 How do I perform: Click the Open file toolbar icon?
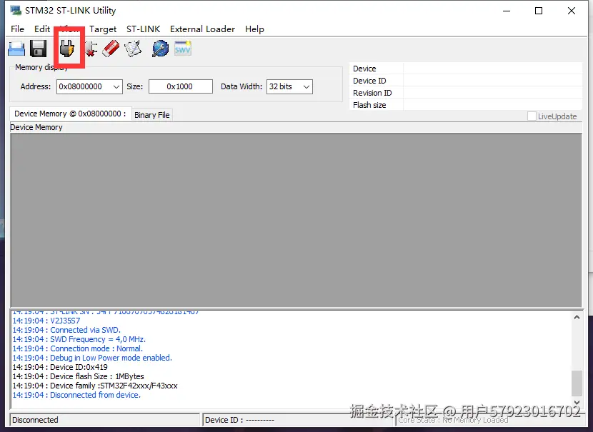(x=16, y=49)
